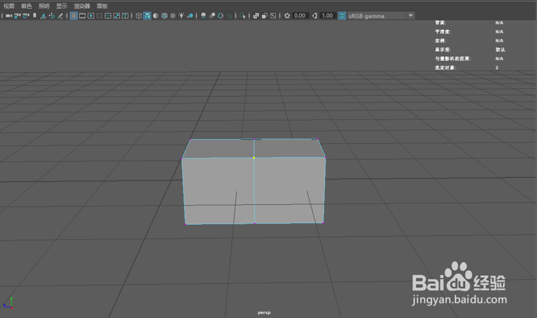537x318 pixels.
Task: Toggle the Safe Title icon
Action: [125, 16]
